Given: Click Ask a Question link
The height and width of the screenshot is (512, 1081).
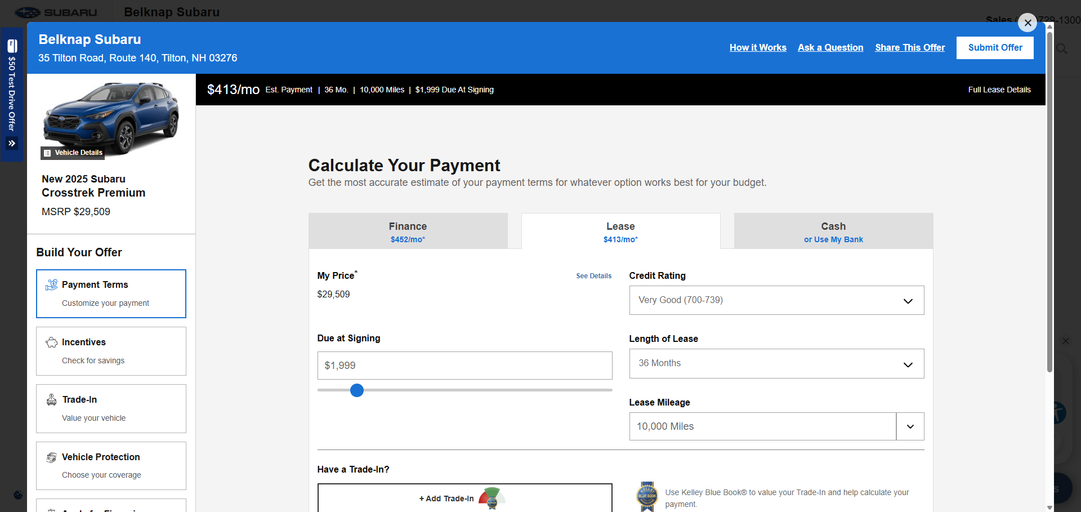Looking at the screenshot, I should pyautogui.click(x=830, y=48).
